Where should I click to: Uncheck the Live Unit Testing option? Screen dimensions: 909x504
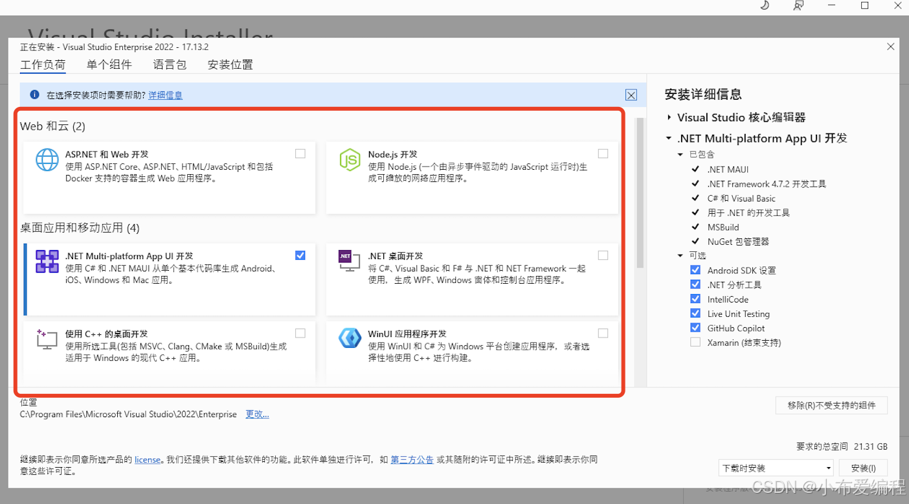point(695,314)
